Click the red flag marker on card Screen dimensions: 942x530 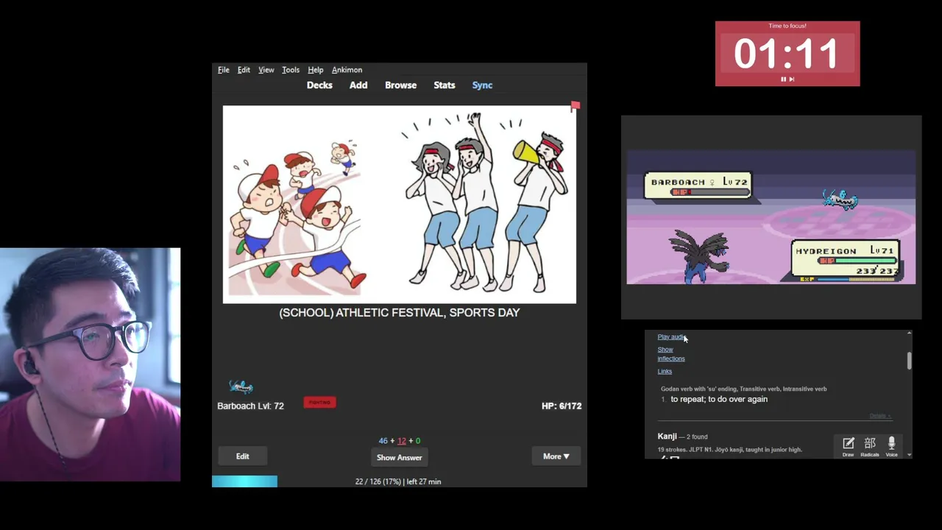(x=576, y=107)
